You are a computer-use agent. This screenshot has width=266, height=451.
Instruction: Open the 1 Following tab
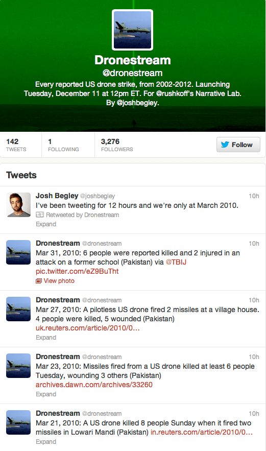coord(63,145)
